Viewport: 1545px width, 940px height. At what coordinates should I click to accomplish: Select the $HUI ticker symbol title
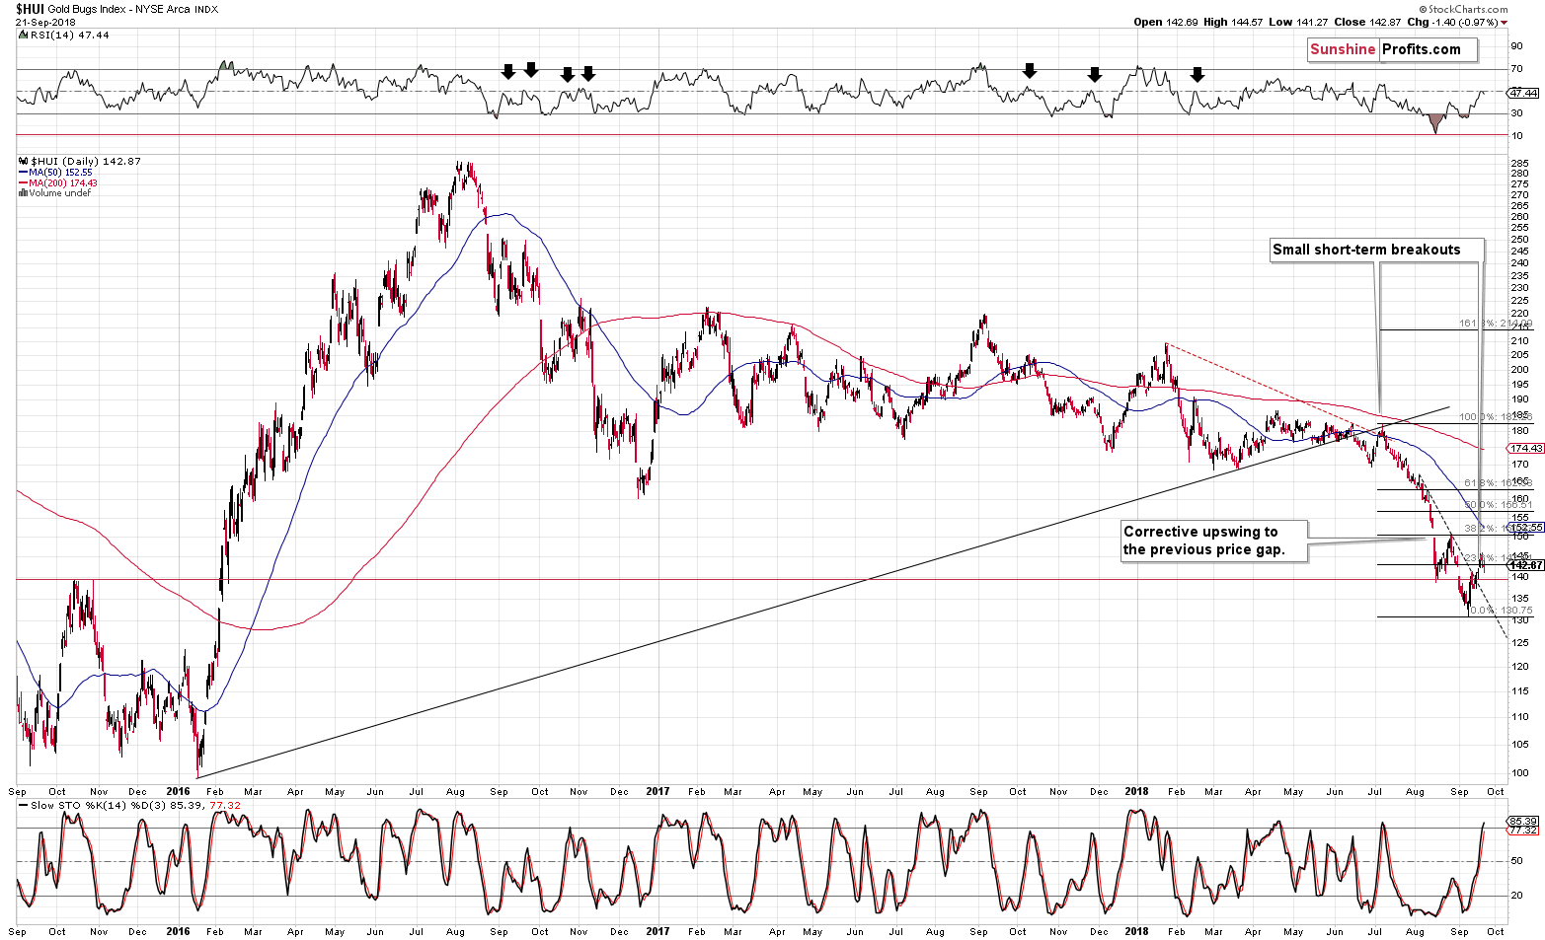pos(30,9)
